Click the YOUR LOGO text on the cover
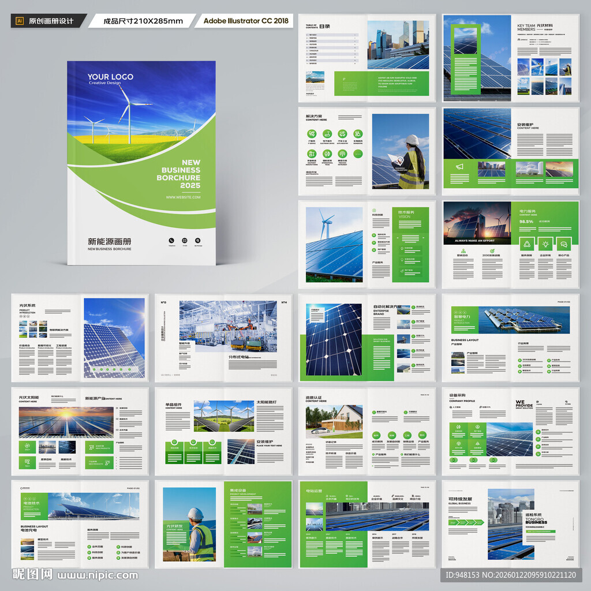The image size is (591, 591). (x=110, y=77)
